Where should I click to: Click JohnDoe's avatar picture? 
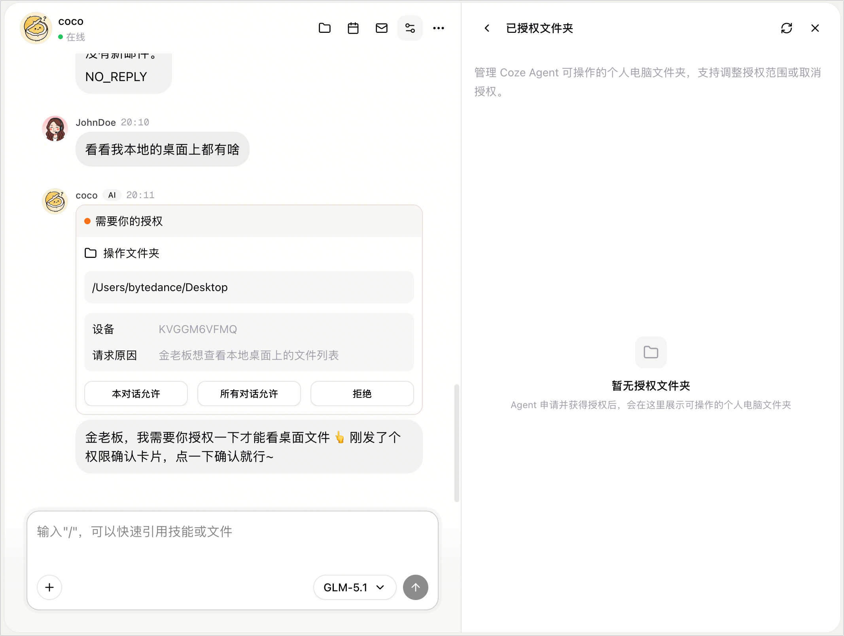pyautogui.click(x=55, y=129)
